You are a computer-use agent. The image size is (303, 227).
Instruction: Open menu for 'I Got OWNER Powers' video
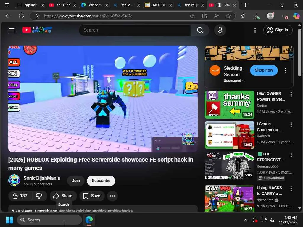[291, 94]
